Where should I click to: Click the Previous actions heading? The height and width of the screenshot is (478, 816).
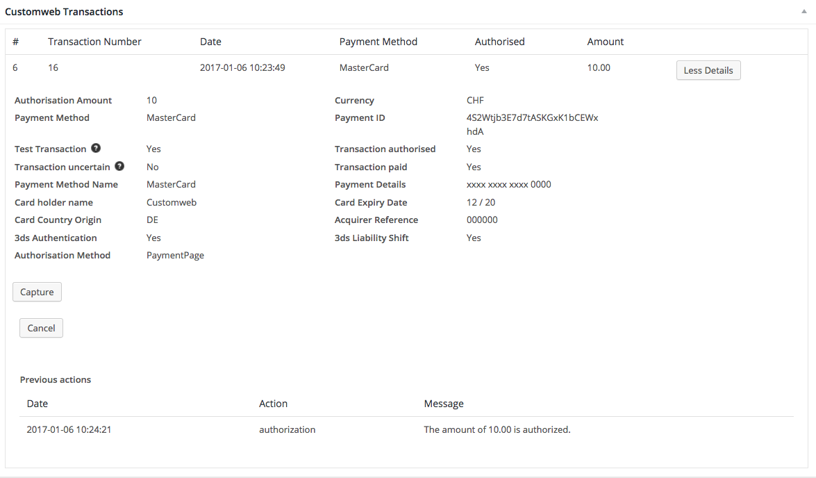[56, 380]
